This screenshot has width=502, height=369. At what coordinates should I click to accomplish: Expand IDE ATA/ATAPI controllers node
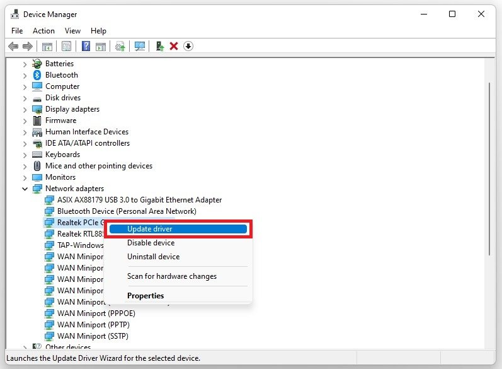coord(25,144)
